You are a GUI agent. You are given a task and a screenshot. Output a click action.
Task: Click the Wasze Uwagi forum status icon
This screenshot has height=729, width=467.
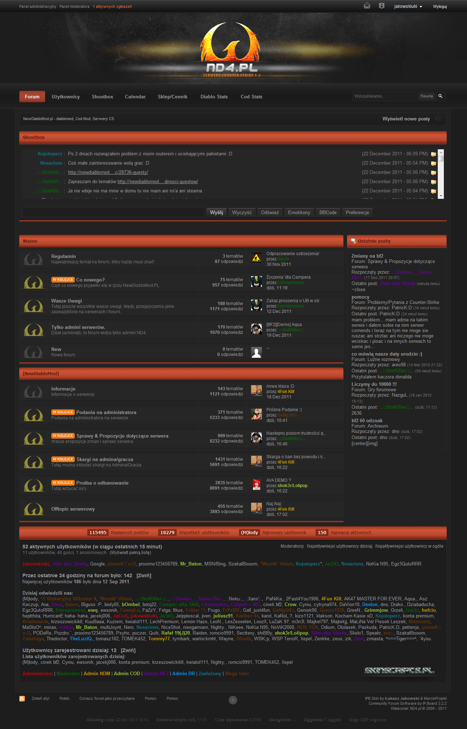(33, 306)
